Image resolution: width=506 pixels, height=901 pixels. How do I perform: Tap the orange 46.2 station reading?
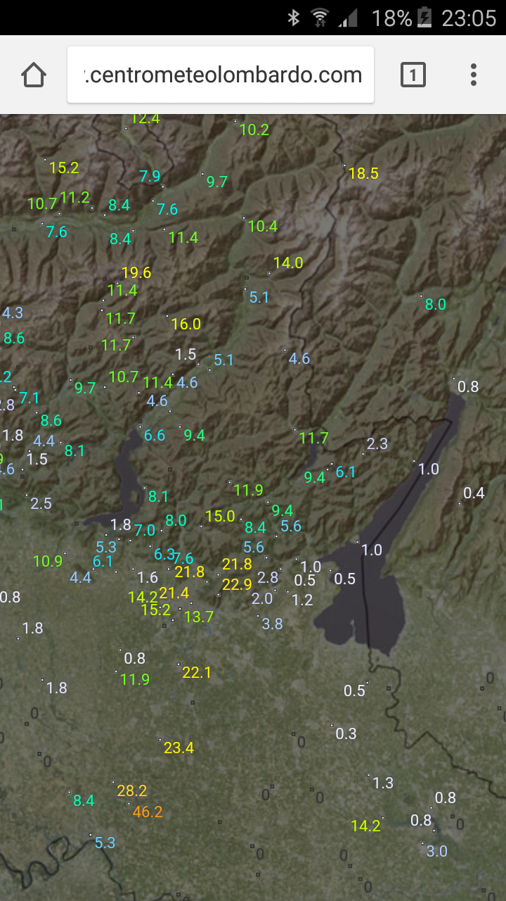click(x=148, y=812)
